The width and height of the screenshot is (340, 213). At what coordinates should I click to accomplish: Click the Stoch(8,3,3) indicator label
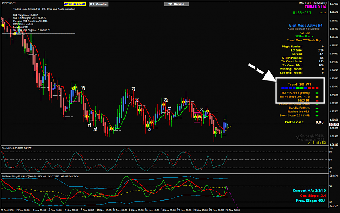point(17,148)
